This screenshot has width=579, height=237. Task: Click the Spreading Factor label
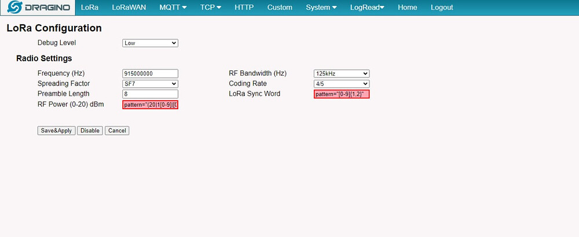(x=64, y=83)
